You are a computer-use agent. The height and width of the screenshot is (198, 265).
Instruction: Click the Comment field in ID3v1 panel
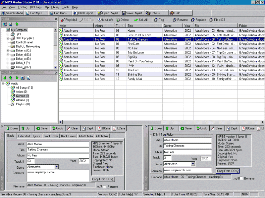[187, 170]
